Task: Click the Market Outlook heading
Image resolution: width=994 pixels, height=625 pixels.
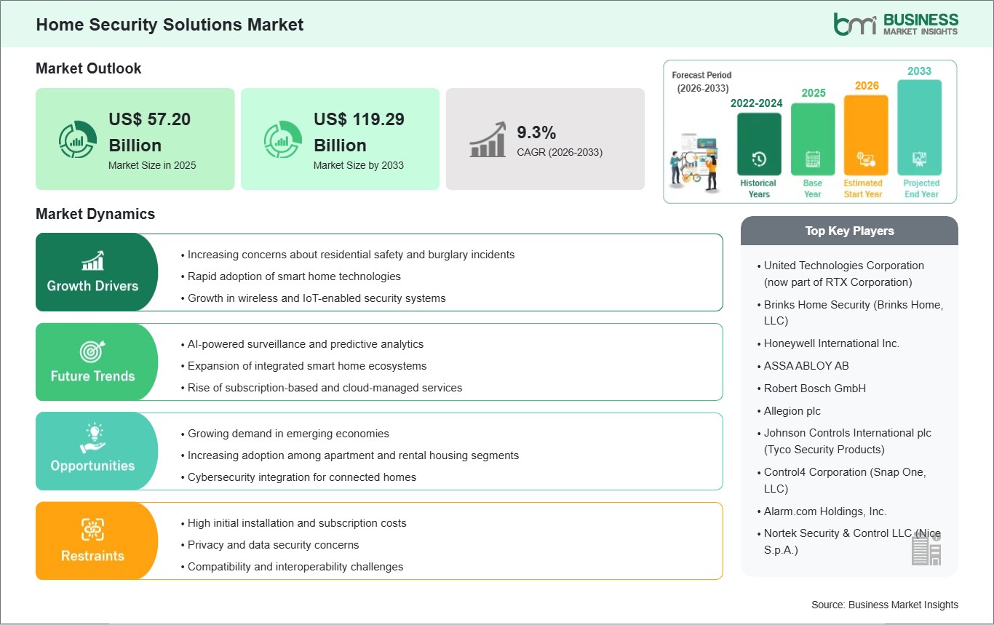Action: [x=89, y=68]
